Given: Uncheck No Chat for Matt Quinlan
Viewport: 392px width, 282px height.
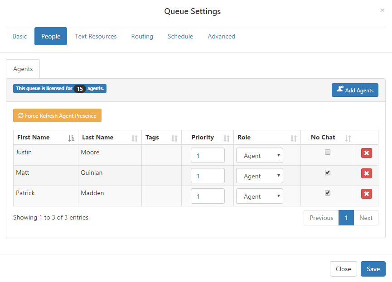Looking at the screenshot, I should click(x=328, y=172).
